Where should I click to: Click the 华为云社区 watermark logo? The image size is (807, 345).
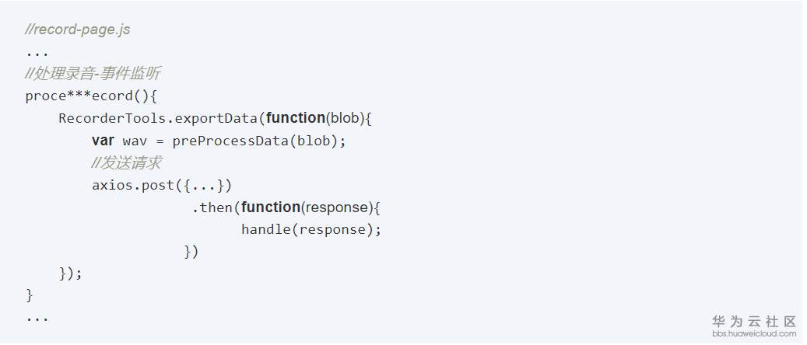tap(753, 320)
